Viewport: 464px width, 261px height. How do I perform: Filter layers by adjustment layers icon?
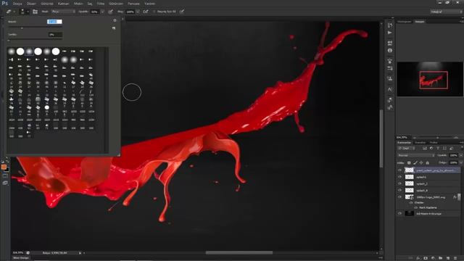[x=431, y=148]
